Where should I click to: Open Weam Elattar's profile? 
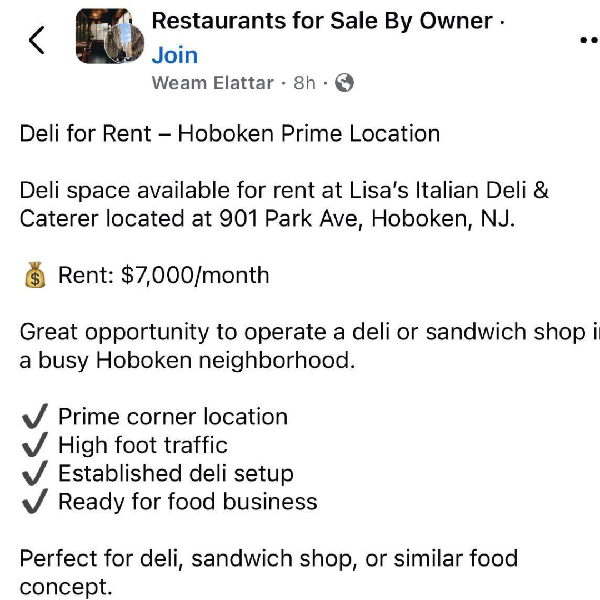coord(212,83)
